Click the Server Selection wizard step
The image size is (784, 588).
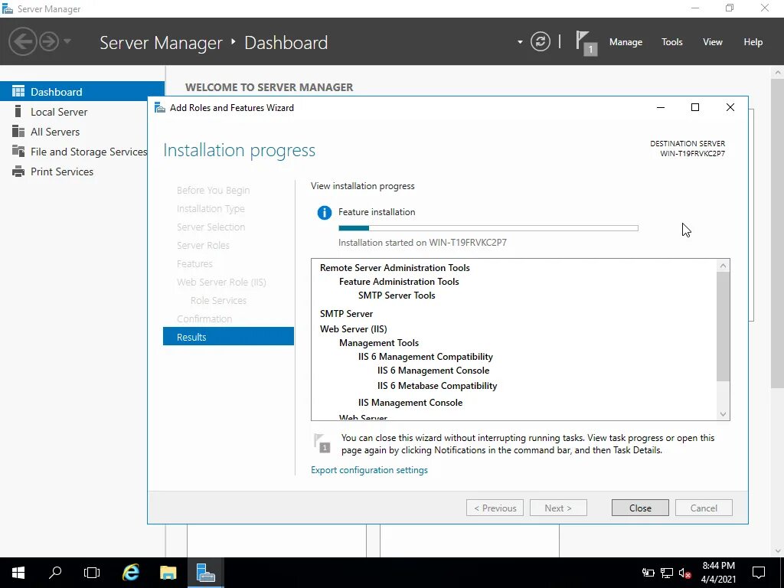[x=211, y=227]
